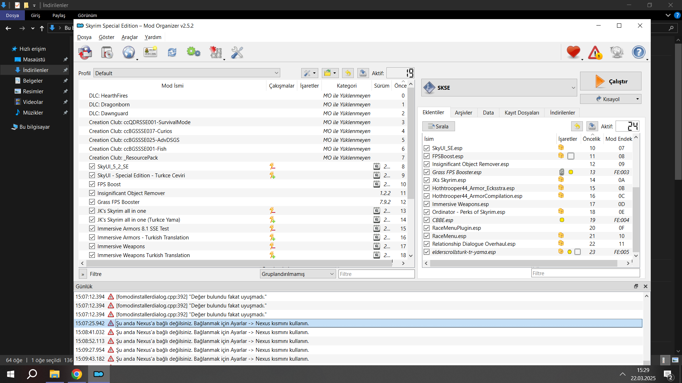Open the Araçlar menu

[129, 37]
